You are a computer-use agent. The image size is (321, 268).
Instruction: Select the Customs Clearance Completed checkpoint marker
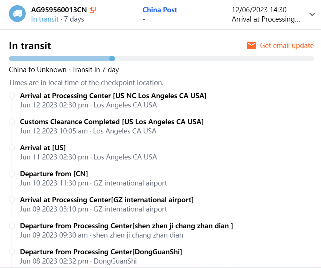click(x=12, y=122)
